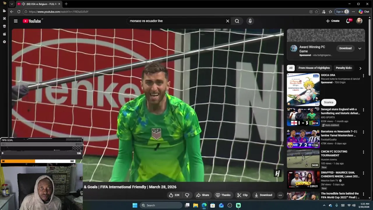Image resolution: width=373 pixels, height=210 pixels.
Task: Mute the tab via speaker icon
Action: point(23,4)
